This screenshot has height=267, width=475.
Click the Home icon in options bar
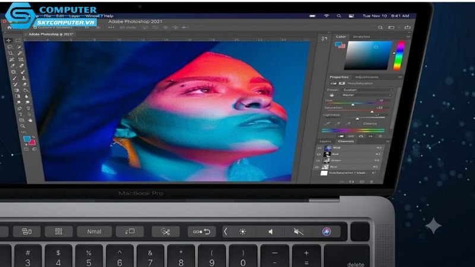click(9, 27)
